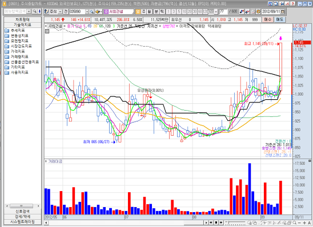Click the orange chart settings gear icon
The height and width of the screenshot is (227, 313).
pyautogui.click(x=258, y=11)
